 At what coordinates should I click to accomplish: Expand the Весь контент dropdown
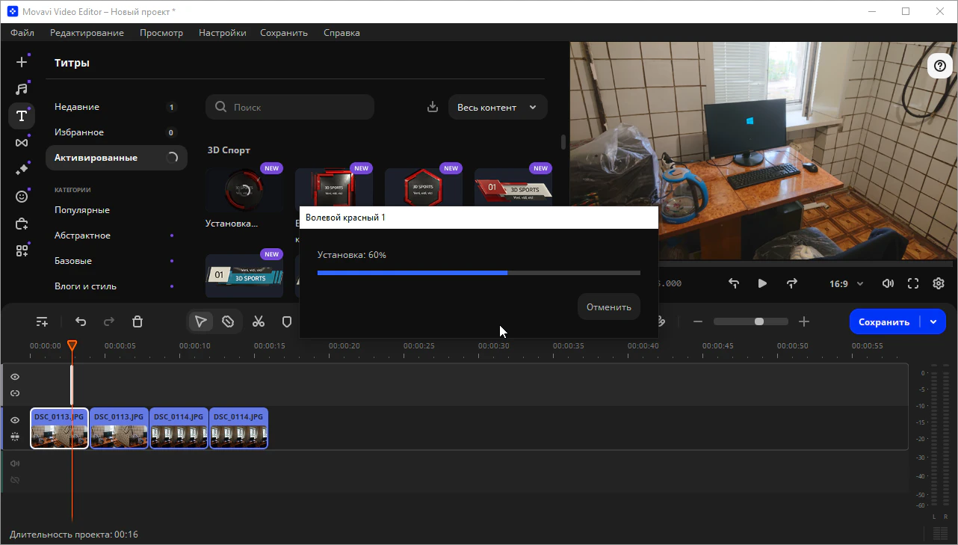tap(497, 107)
